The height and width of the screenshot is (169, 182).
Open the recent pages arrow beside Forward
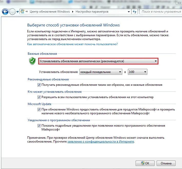17,12
